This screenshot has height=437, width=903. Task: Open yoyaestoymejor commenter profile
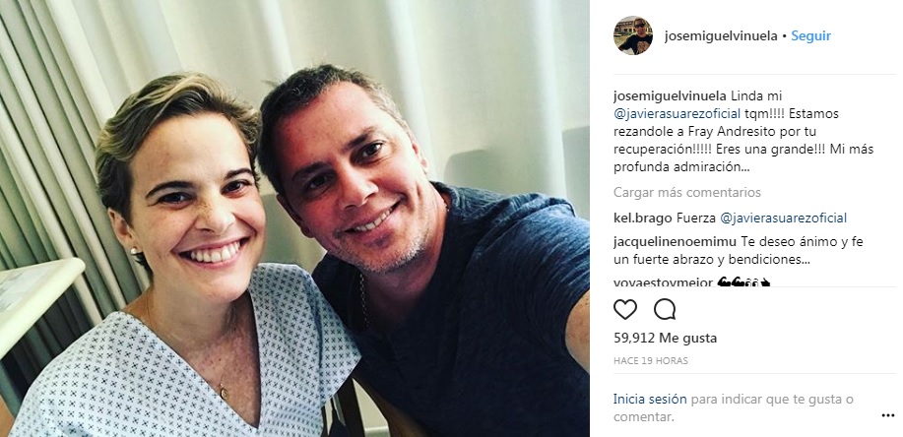click(x=663, y=282)
